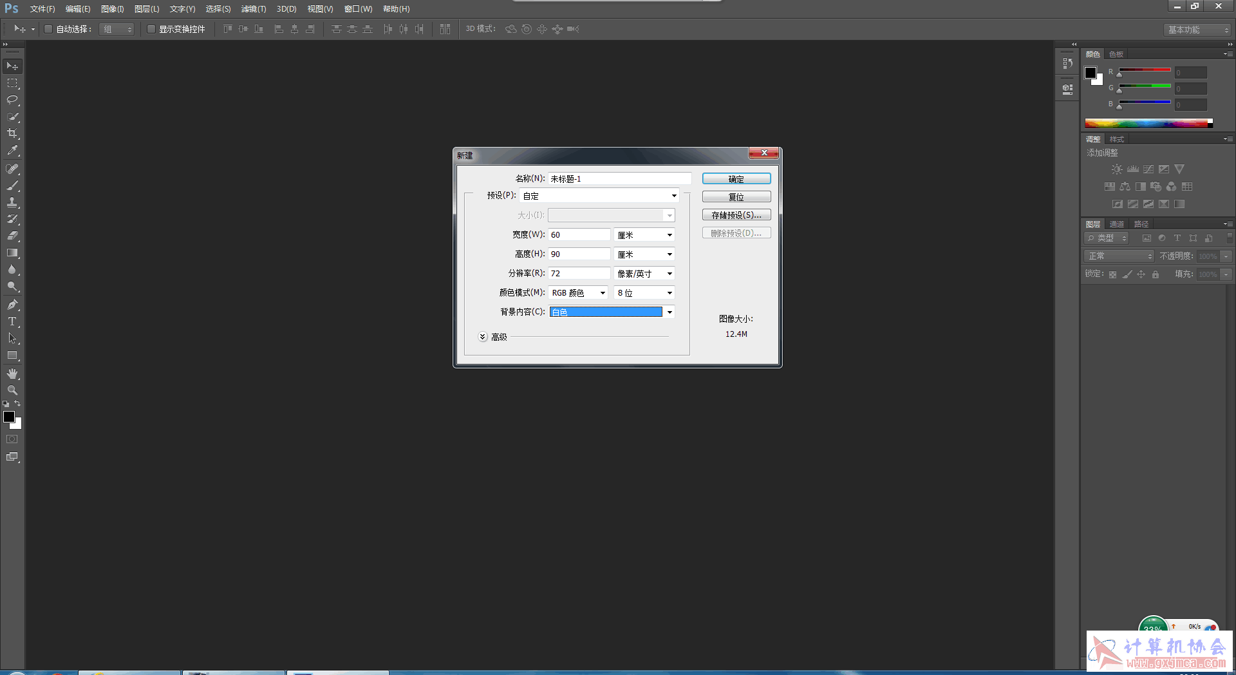
Task: Select the Rectangular Marquee tool
Action: click(12, 83)
